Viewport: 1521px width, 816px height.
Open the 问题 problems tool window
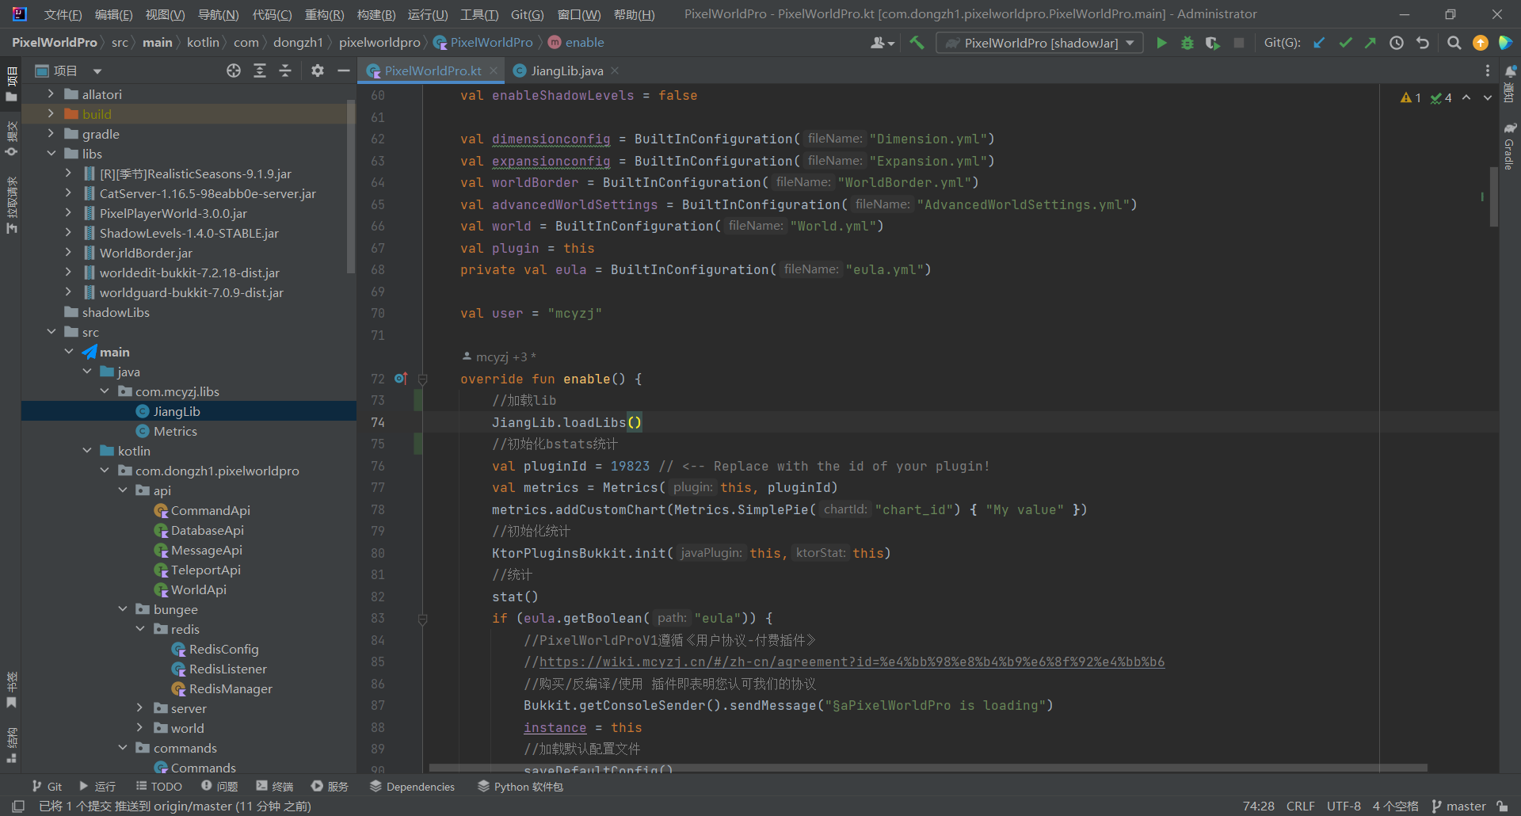(x=219, y=786)
